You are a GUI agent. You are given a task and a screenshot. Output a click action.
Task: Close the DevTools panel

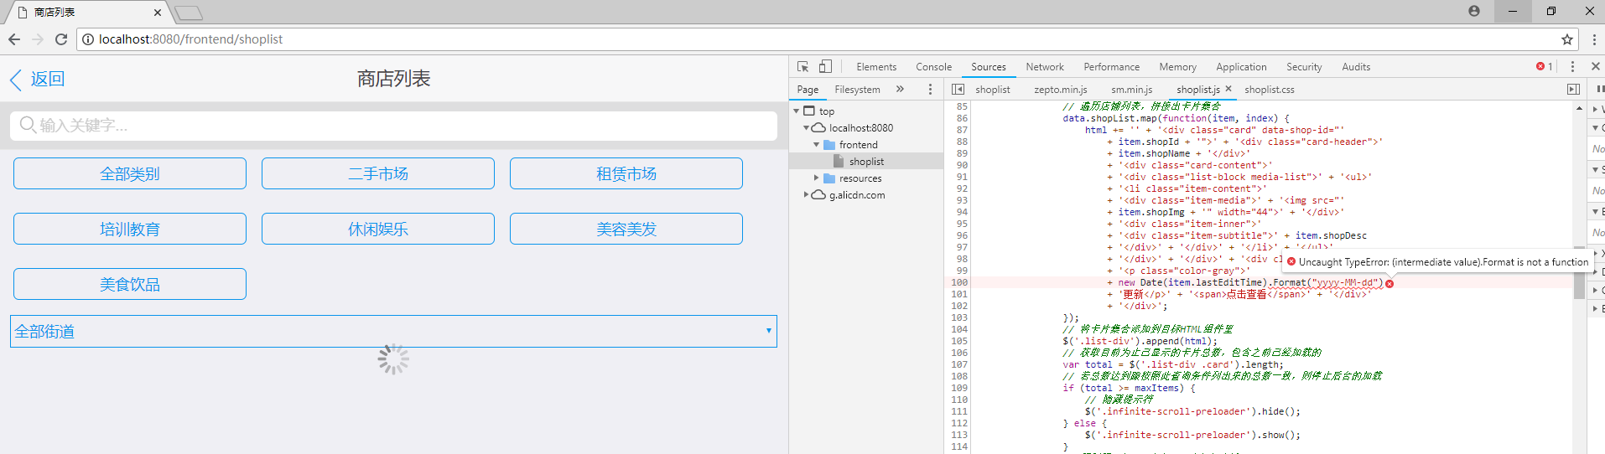(x=1595, y=66)
